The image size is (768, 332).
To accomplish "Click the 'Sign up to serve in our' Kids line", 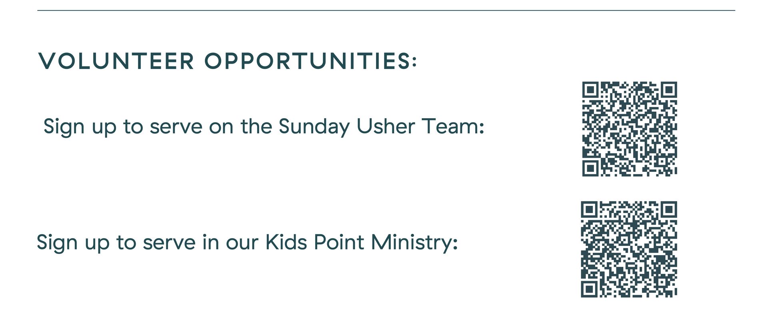I will 247,243.
